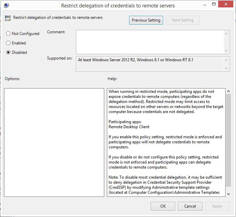Click 'If you enable this policy setting' paragraph

(x=165, y=142)
